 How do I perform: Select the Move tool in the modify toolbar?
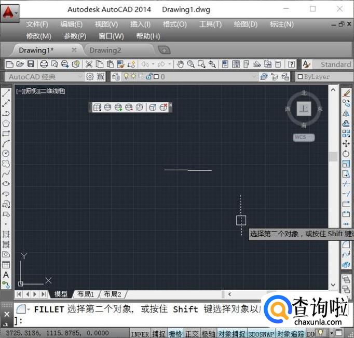click(346, 143)
